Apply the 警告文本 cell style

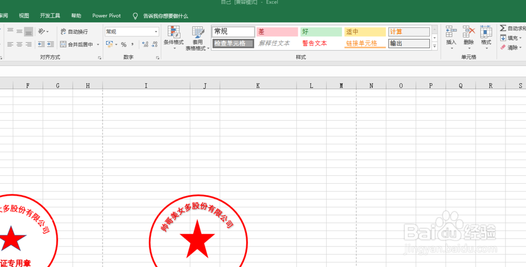click(321, 43)
